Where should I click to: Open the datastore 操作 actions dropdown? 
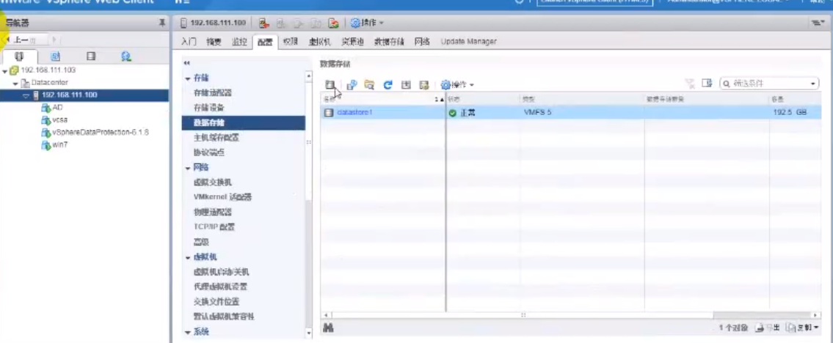[x=457, y=84]
